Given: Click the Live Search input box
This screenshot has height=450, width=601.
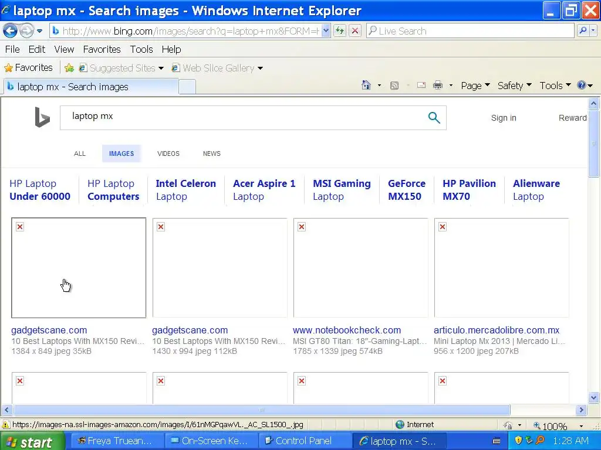Looking at the screenshot, I should (470, 31).
